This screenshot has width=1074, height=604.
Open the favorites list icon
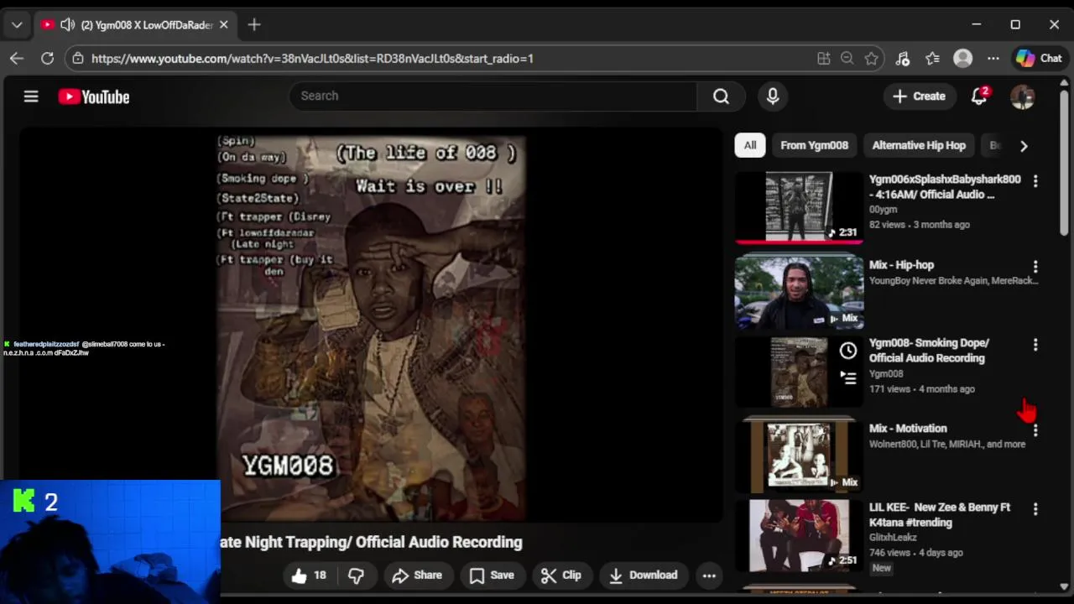click(932, 59)
